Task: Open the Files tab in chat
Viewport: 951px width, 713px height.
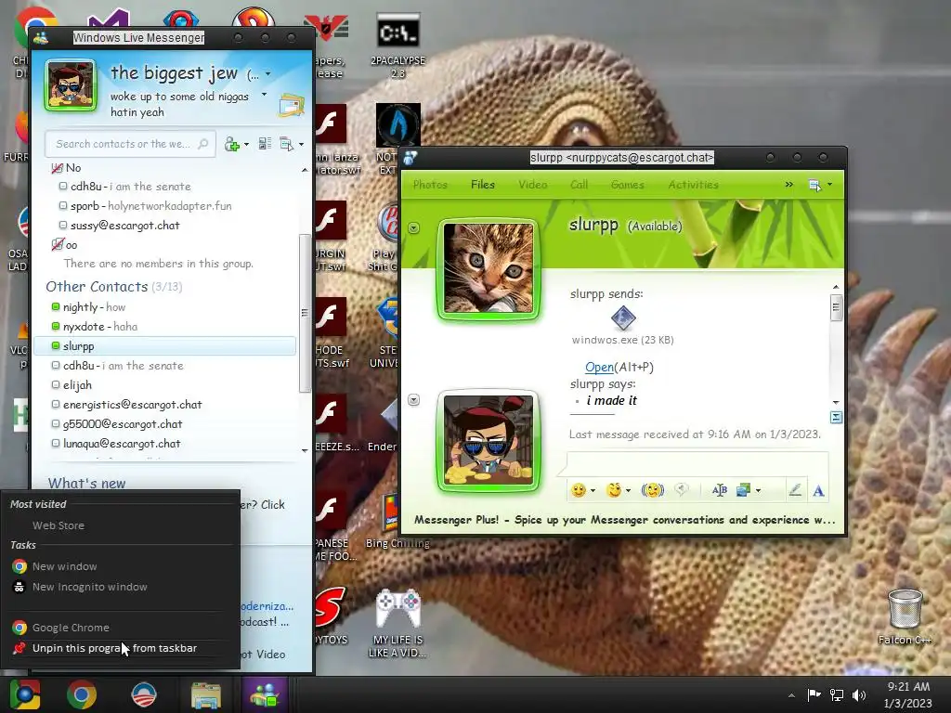Action: 483,185
